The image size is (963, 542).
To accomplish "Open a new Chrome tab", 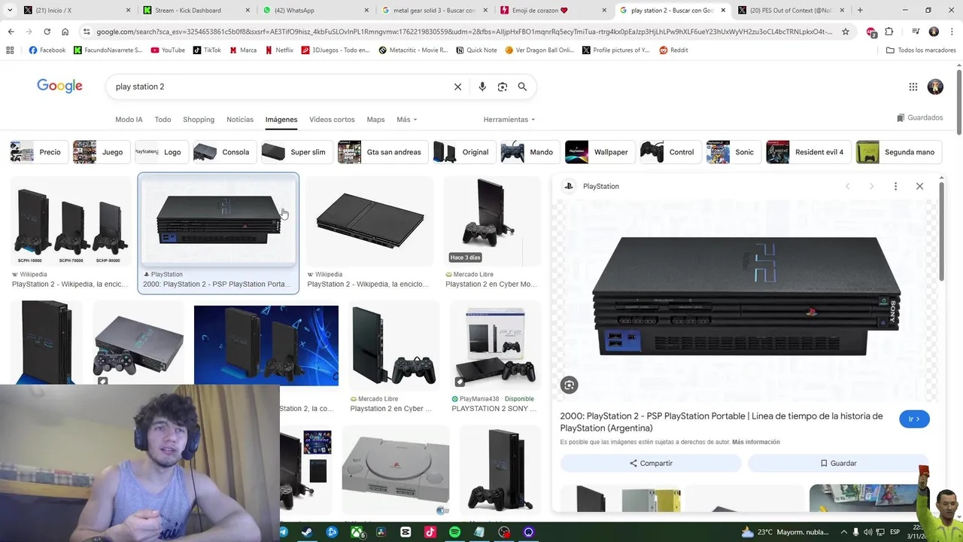I will click(860, 11).
